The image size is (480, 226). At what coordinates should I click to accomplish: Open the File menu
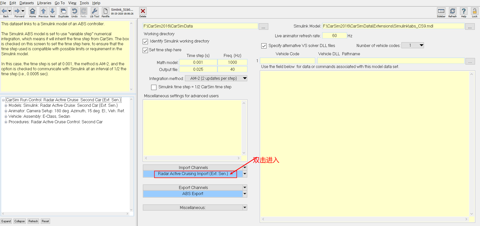tap(3, 3)
